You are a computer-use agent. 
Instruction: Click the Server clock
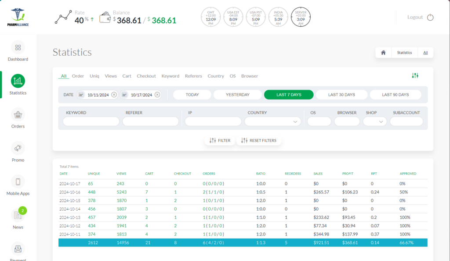(x=301, y=17)
